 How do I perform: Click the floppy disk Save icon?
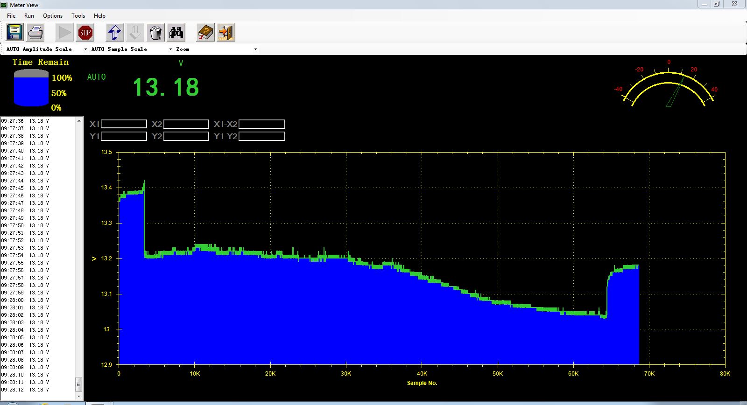pyautogui.click(x=14, y=32)
